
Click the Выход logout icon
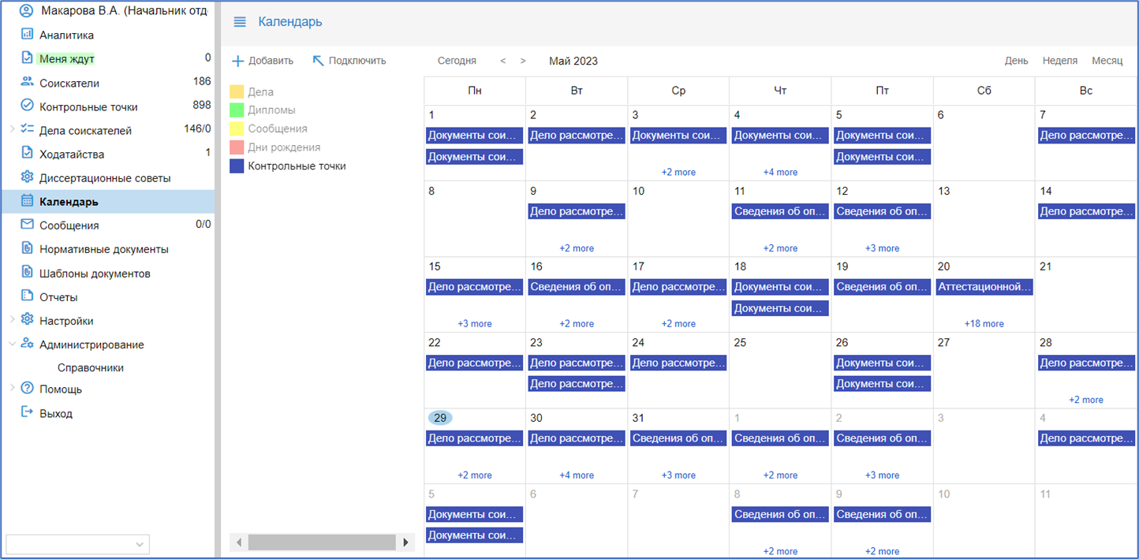click(27, 412)
